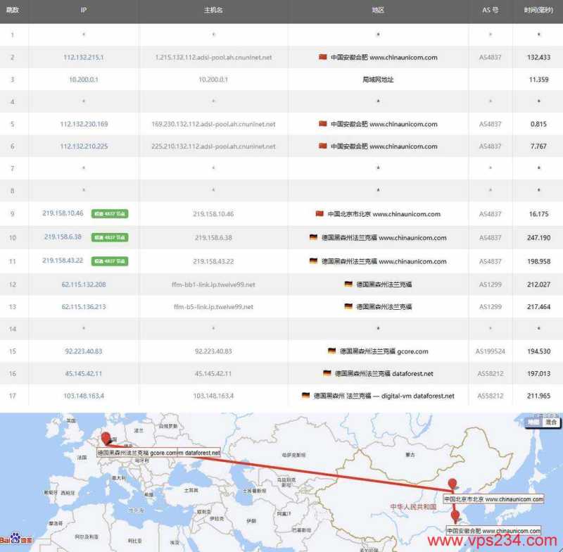This screenshot has width=563, height=552.
Task: Click the 主机名 hostname column header
Action: [x=213, y=10]
